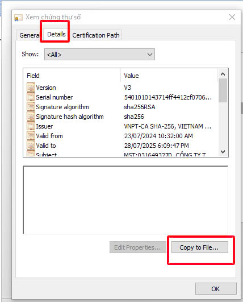This screenshot has height=302, width=243.
Task: Select the Details tab
Action: pos(56,34)
